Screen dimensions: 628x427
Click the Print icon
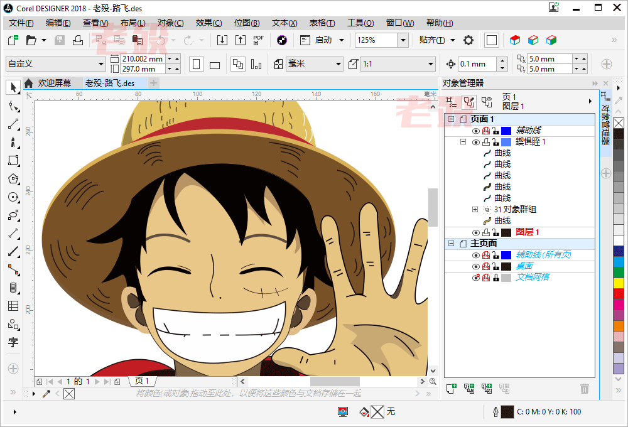(x=78, y=40)
